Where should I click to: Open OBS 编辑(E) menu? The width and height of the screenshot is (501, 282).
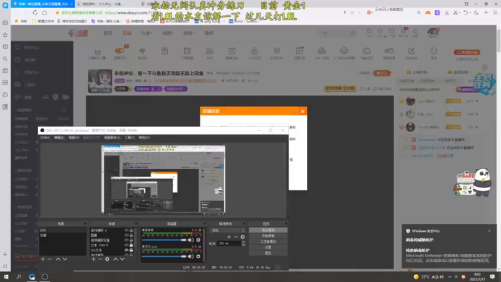point(59,137)
